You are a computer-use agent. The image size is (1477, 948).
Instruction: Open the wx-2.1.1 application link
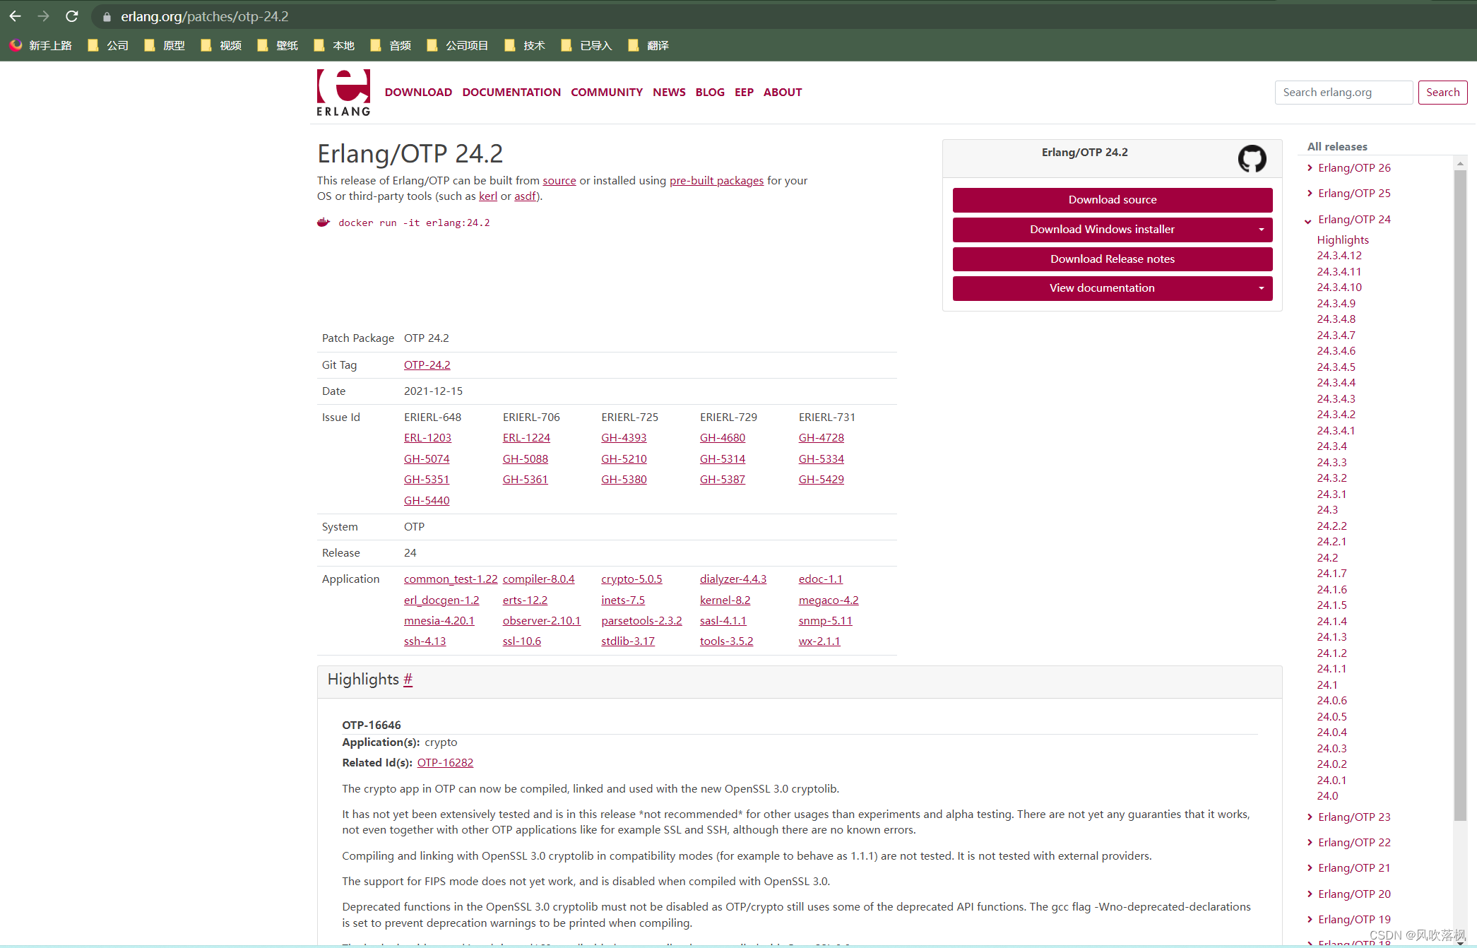tap(819, 641)
